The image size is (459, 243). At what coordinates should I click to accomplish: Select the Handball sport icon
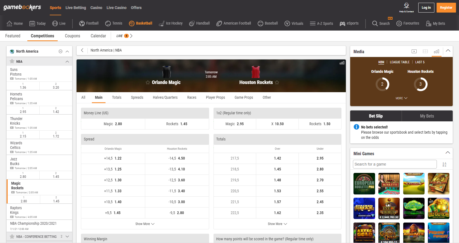click(192, 23)
